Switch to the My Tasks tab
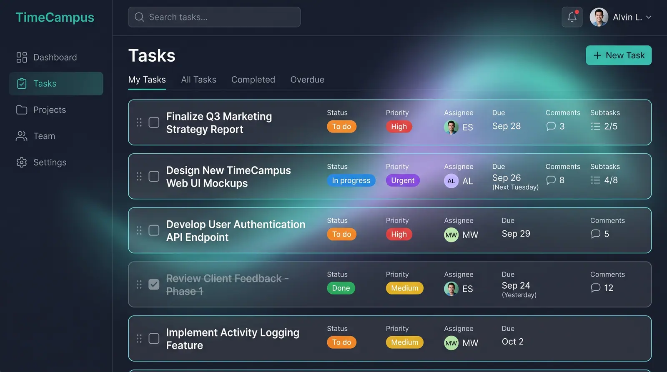The image size is (667, 372). pyautogui.click(x=147, y=80)
